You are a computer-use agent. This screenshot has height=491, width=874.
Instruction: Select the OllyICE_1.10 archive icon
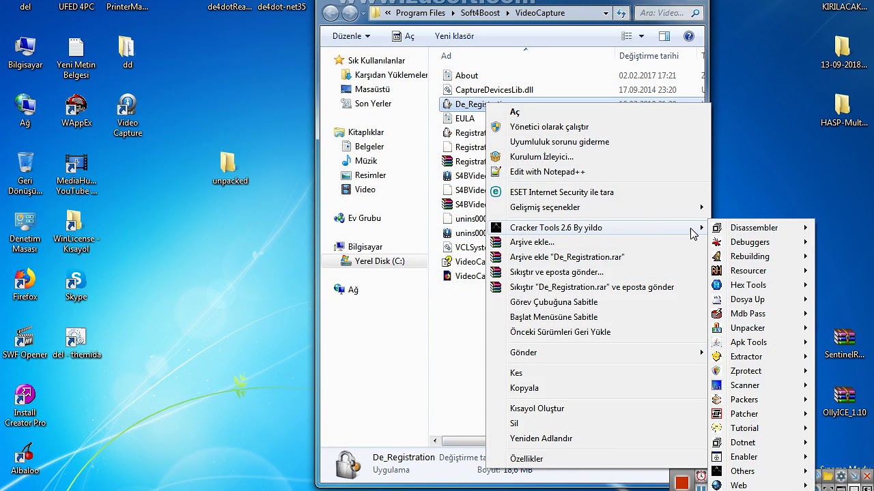[845, 402]
